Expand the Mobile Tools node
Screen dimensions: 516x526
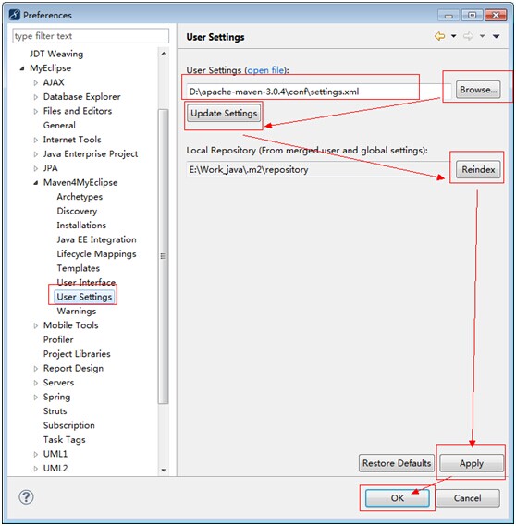click(x=36, y=325)
